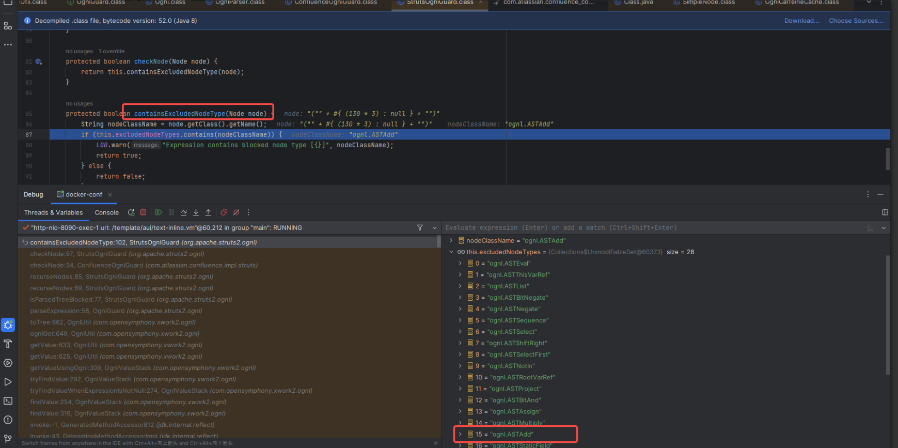
Task: Click the editor vertical scrollbar
Action: click(x=888, y=159)
